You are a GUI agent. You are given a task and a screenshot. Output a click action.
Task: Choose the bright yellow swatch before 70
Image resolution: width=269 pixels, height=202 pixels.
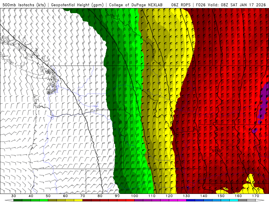[x=78, y=200]
